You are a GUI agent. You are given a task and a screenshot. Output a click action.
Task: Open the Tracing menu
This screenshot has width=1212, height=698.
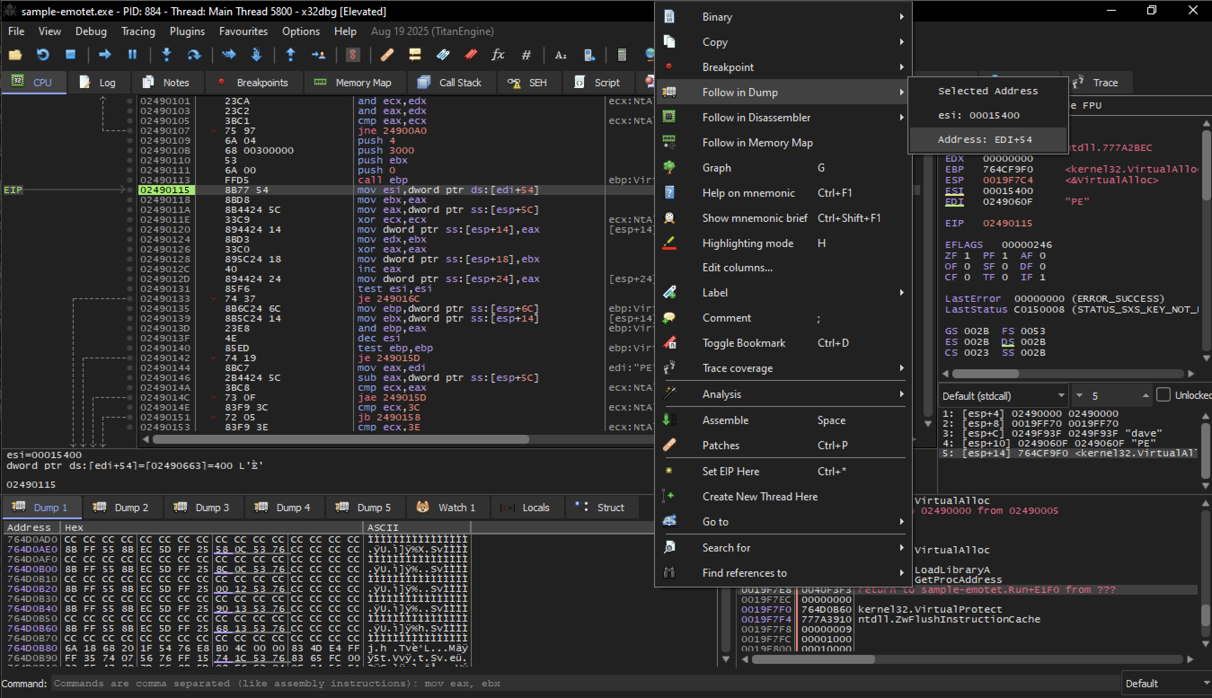point(138,31)
